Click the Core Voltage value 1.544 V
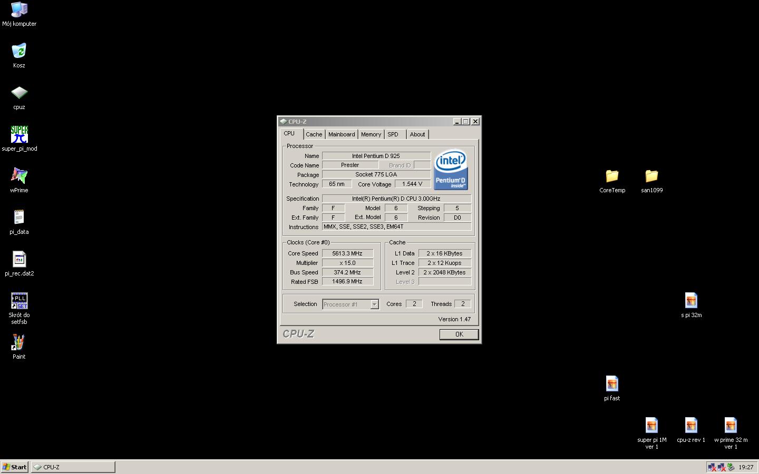Screen dimensions: 759x474 (x=412, y=184)
